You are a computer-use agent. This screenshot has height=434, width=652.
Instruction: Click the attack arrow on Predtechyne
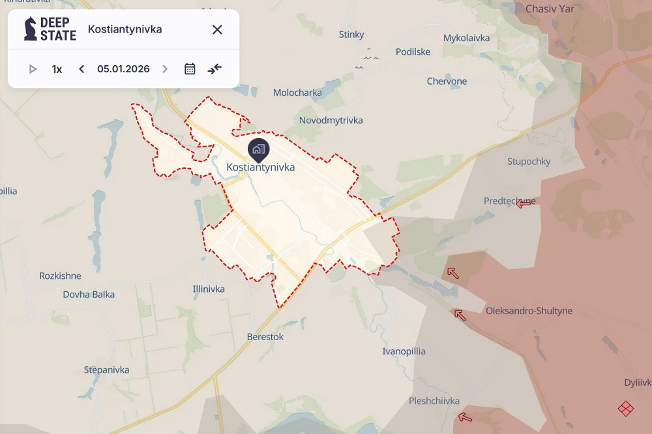[x=523, y=204]
